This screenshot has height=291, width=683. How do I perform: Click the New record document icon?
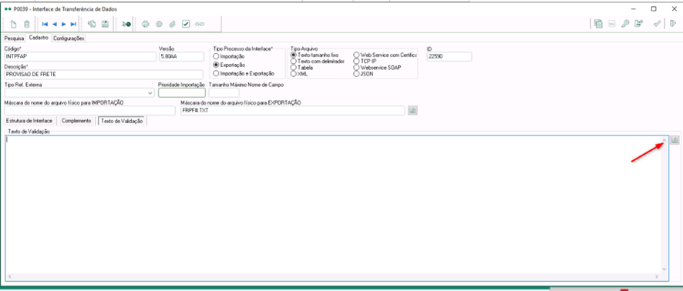click(14, 25)
